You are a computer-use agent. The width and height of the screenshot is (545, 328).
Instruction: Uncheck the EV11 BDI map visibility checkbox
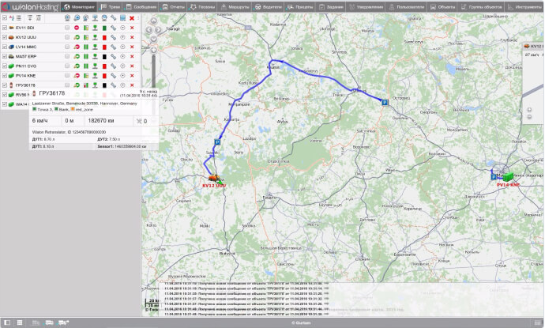pyautogui.click(x=4, y=28)
